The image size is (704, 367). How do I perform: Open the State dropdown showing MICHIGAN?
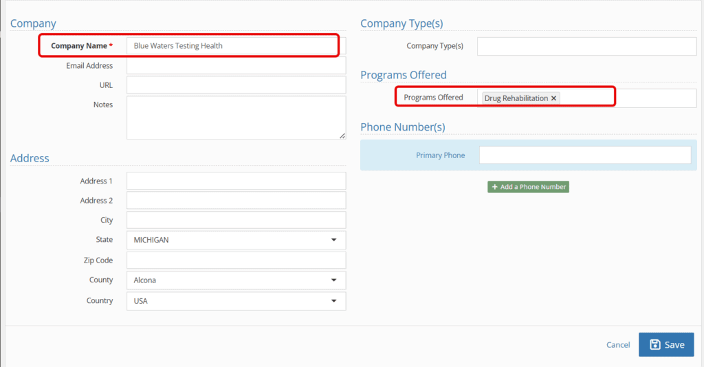236,240
